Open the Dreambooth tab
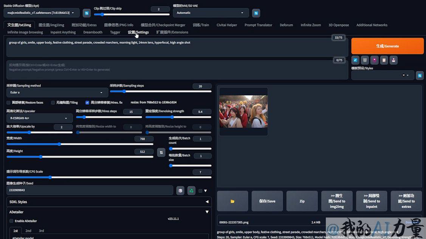426x239 pixels. click(x=93, y=32)
